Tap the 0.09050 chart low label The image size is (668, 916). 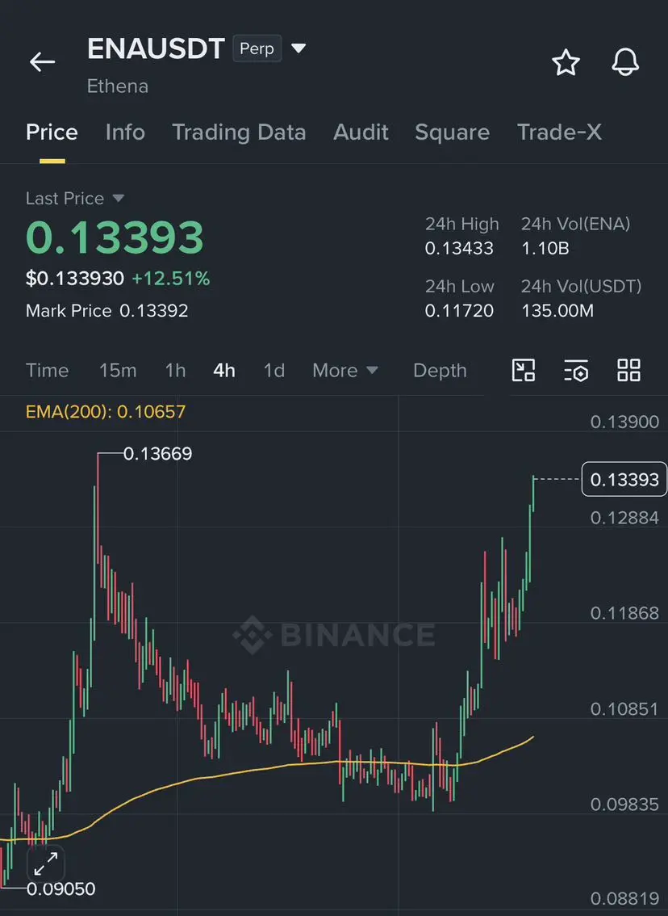[x=61, y=889]
